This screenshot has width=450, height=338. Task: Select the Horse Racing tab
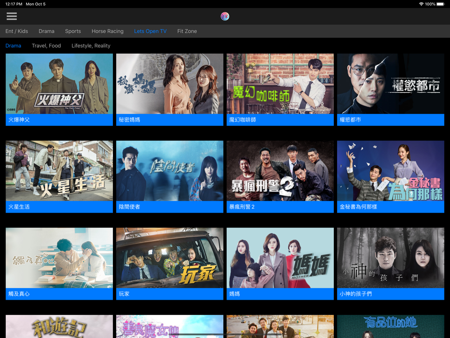point(108,31)
